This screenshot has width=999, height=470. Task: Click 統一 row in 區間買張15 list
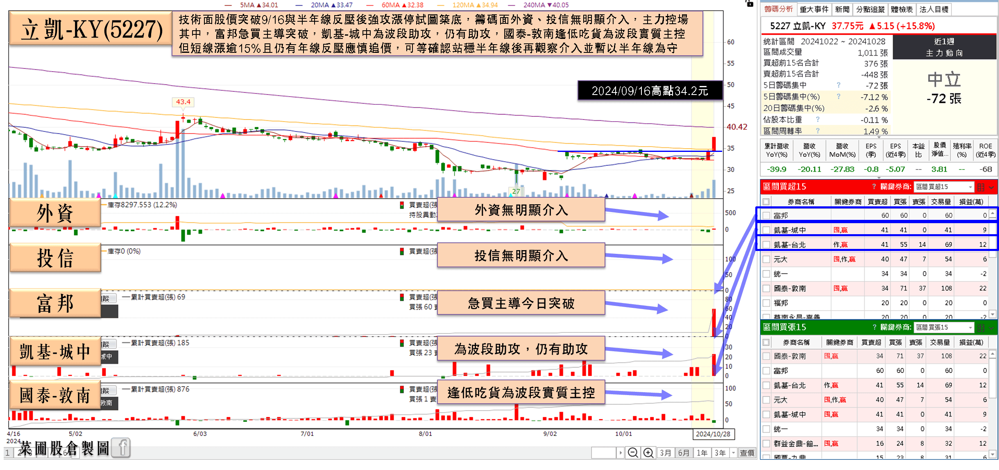pyautogui.click(x=875, y=429)
